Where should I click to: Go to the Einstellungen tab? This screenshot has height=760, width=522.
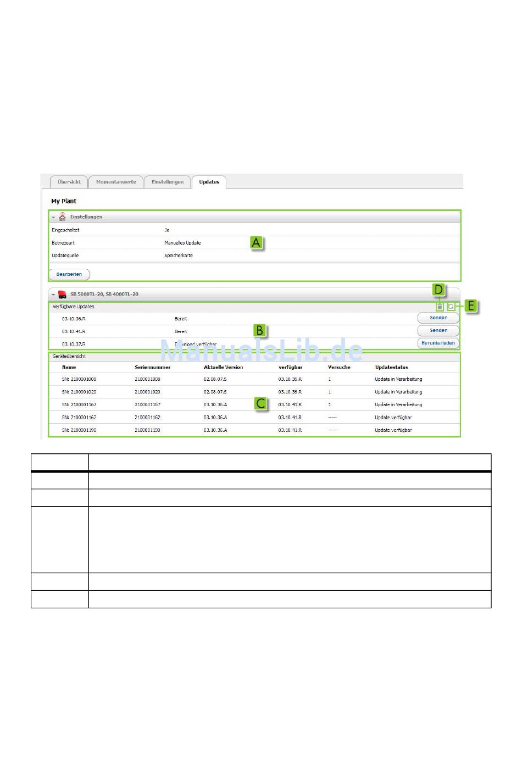coord(168,182)
